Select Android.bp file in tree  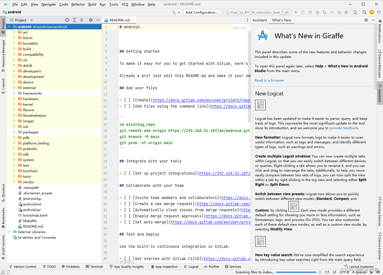pyautogui.click(x=32, y=198)
